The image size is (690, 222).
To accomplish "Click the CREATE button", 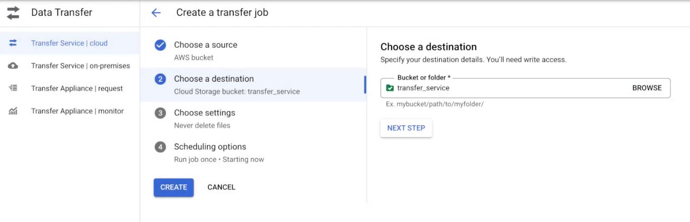I will (x=174, y=187).
